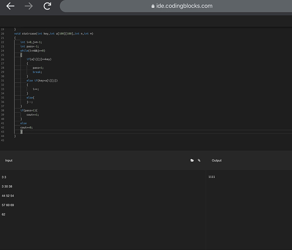
Task: Click the 'cout<<1;' statement
Action: pos(33,114)
